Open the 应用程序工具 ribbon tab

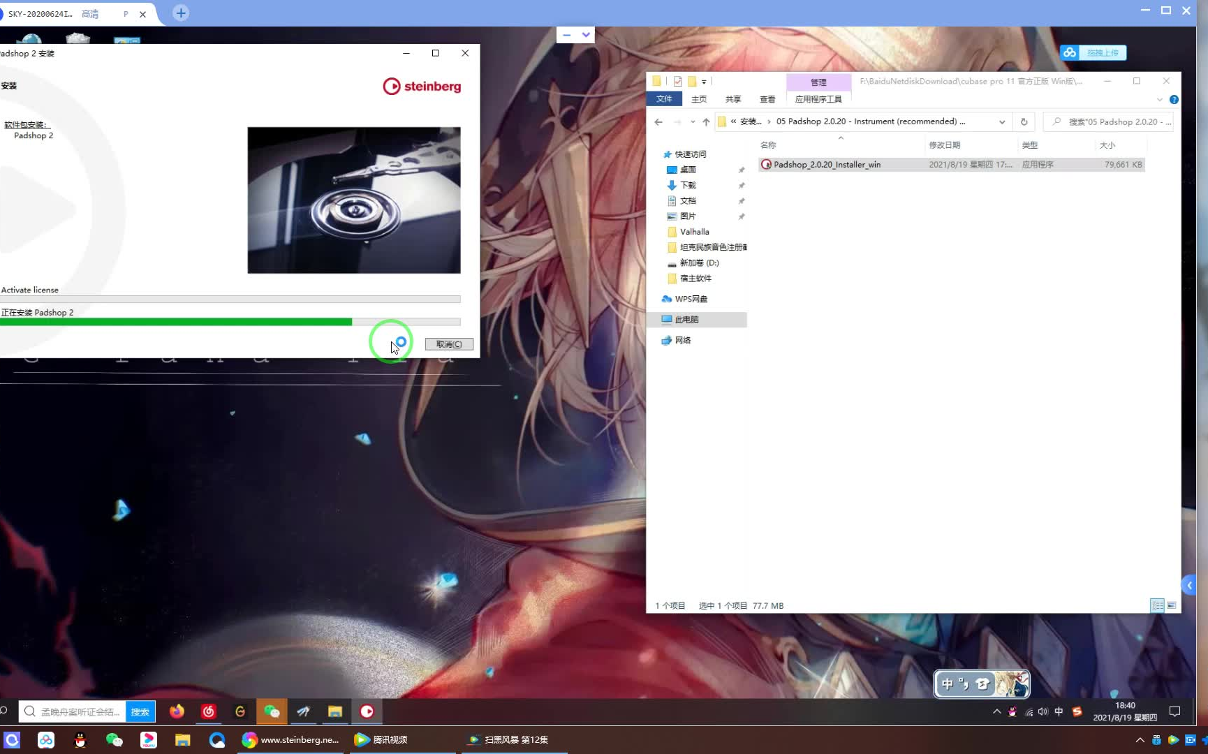tap(818, 99)
